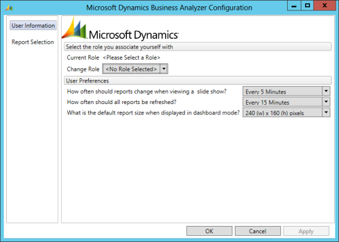Click the 'Select the role you associate yourself with' header
This screenshot has width=339, height=242.
[198, 47]
